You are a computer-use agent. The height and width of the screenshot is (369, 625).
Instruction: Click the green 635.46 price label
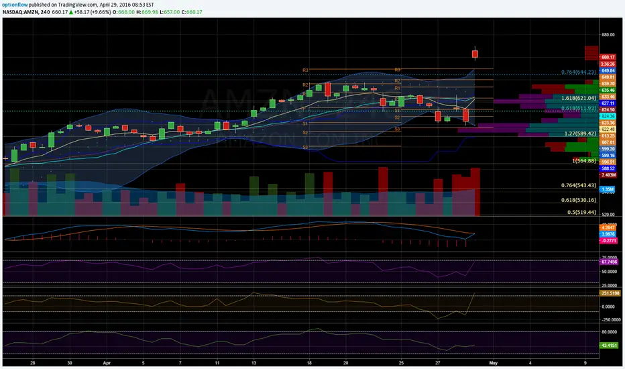(x=608, y=90)
